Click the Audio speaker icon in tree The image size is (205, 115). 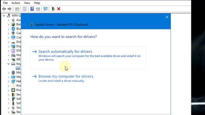13,20
